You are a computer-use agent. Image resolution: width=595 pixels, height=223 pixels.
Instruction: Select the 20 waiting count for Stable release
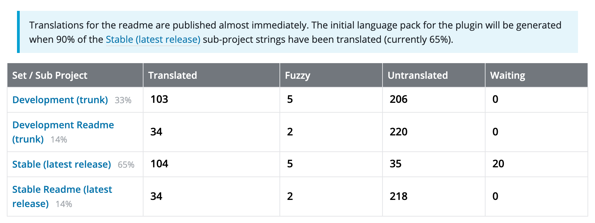click(x=498, y=164)
